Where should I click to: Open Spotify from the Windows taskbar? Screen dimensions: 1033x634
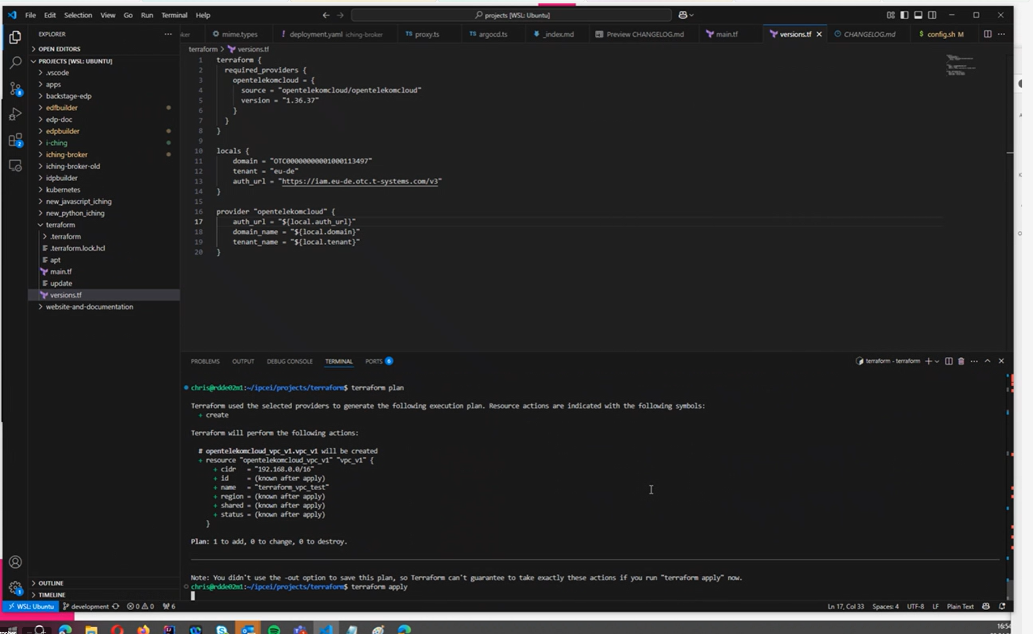274,630
